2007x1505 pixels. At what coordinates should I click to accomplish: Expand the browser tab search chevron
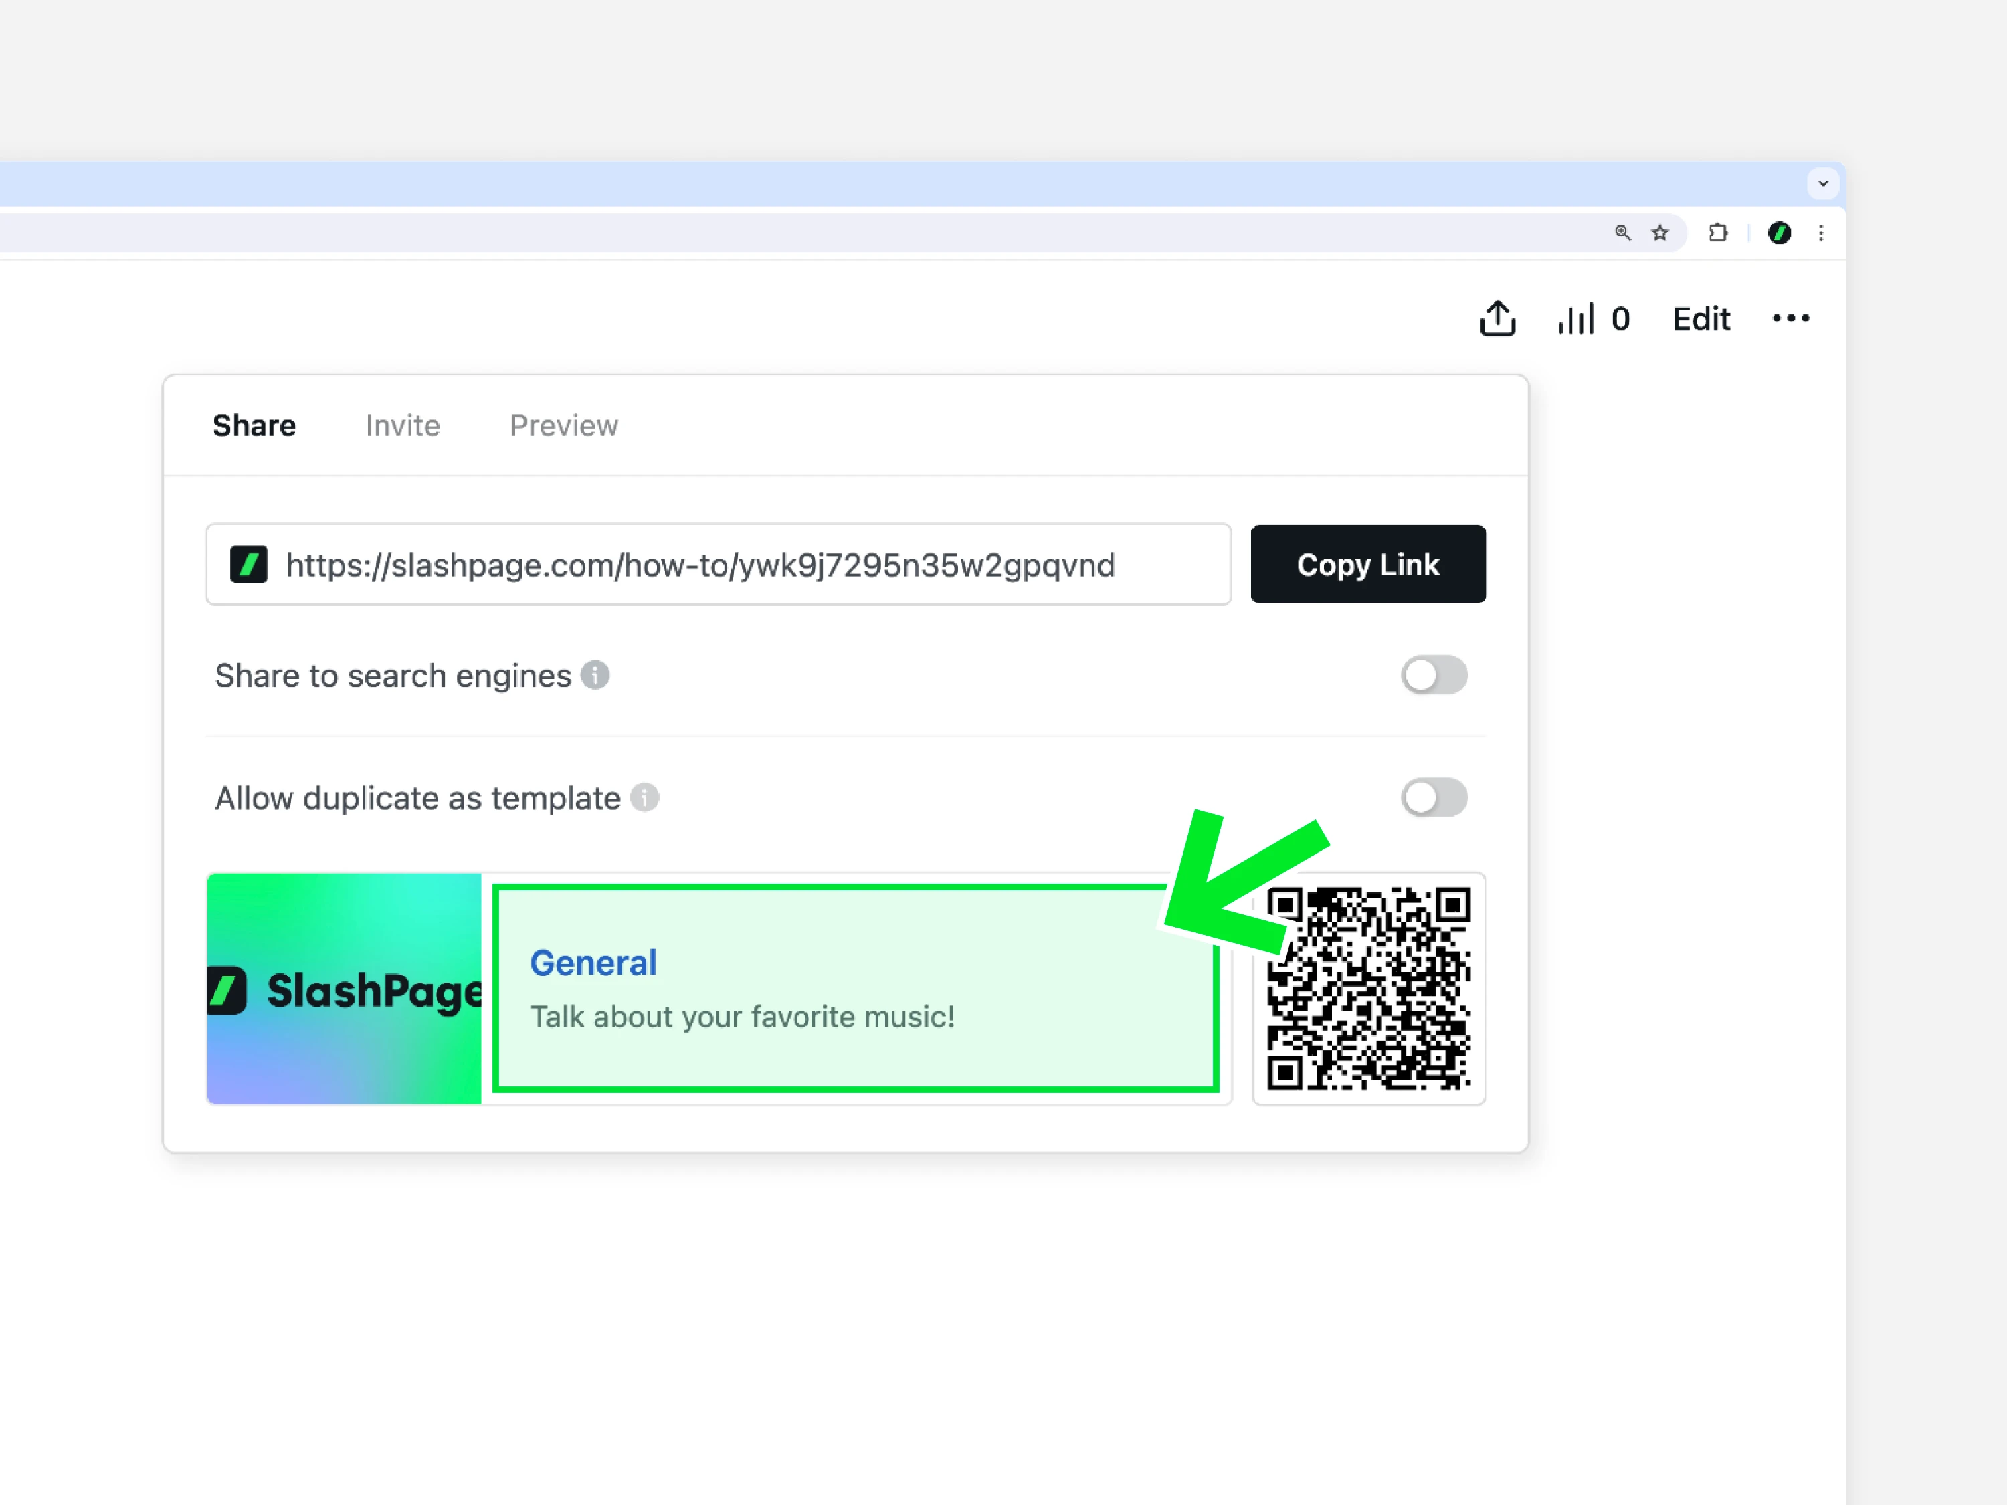[x=1822, y=183]
